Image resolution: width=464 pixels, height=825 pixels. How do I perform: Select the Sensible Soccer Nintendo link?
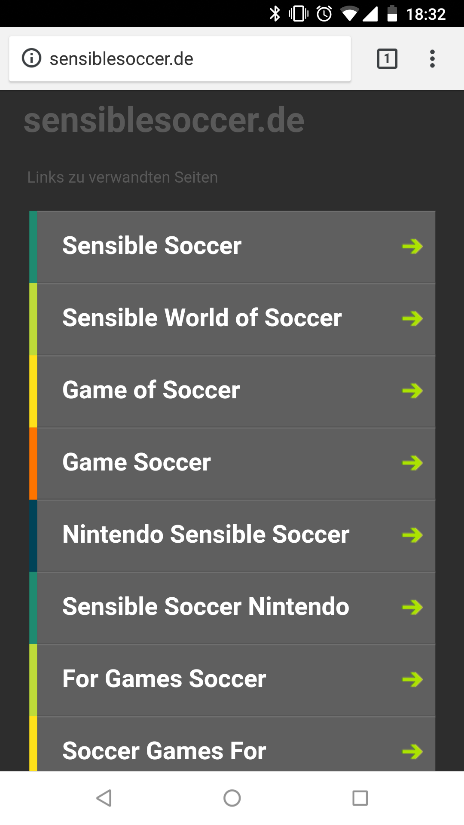click(205, 607)
